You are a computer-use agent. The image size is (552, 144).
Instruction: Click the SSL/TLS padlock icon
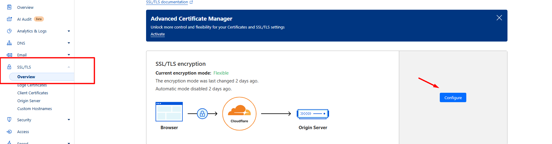tap(9, 67)
